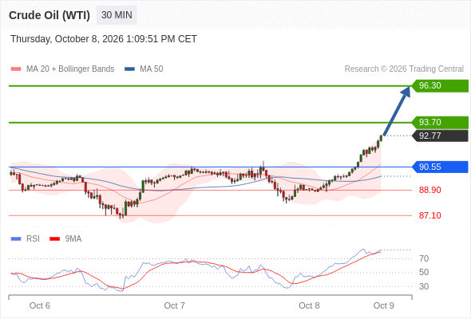The height and width of the screenshot is (319, 471).
Task: Click the 9MA legend label
Action: [73, 239]
